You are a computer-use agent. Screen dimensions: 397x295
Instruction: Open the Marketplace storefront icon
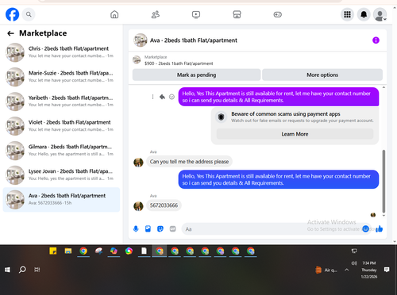[x=237, y=14]
